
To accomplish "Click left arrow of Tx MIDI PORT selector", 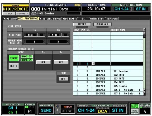I will tap(25, 35).
